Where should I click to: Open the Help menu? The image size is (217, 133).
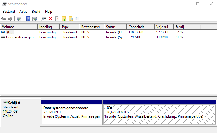[x=48, y=12]
